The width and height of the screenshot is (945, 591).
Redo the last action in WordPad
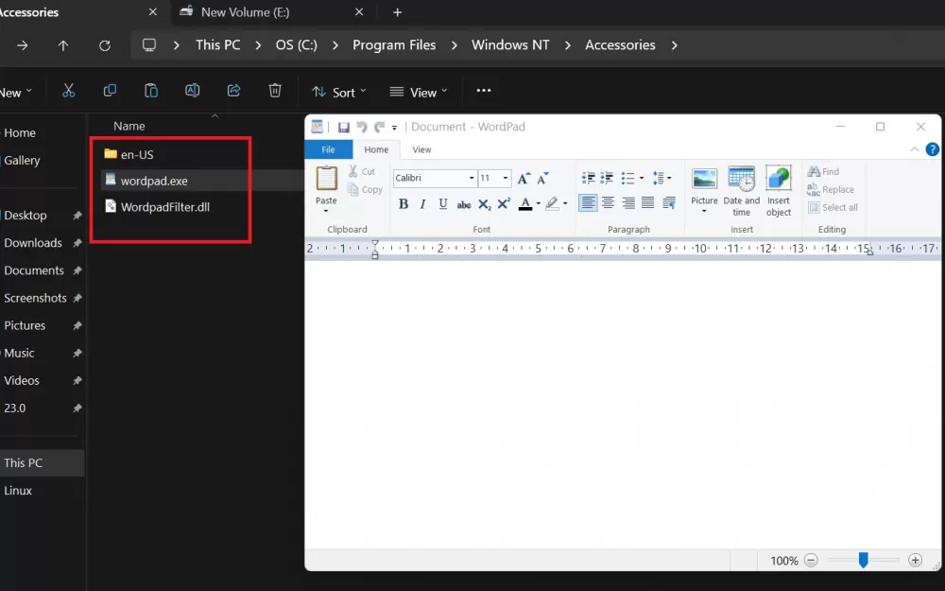pos(379,127)
